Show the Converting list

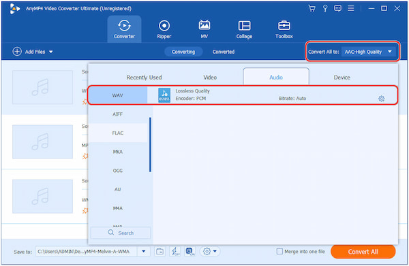coord(183,52)
